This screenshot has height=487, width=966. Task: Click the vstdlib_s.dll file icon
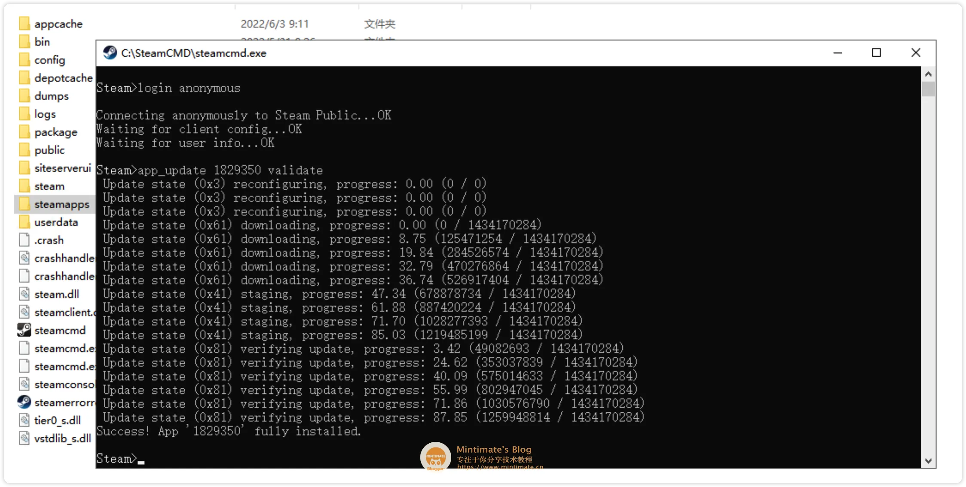(x=24, y=438)
